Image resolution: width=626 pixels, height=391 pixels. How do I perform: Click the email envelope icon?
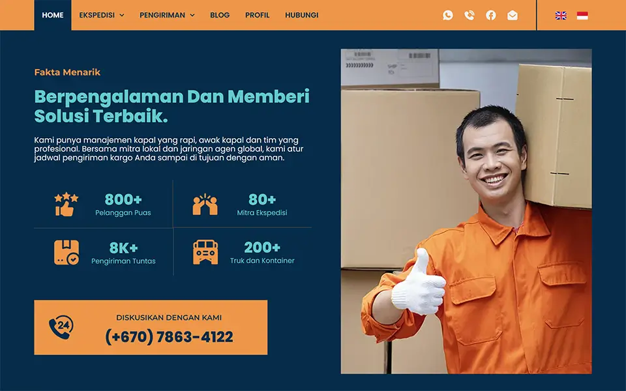(x=513, y=15)
